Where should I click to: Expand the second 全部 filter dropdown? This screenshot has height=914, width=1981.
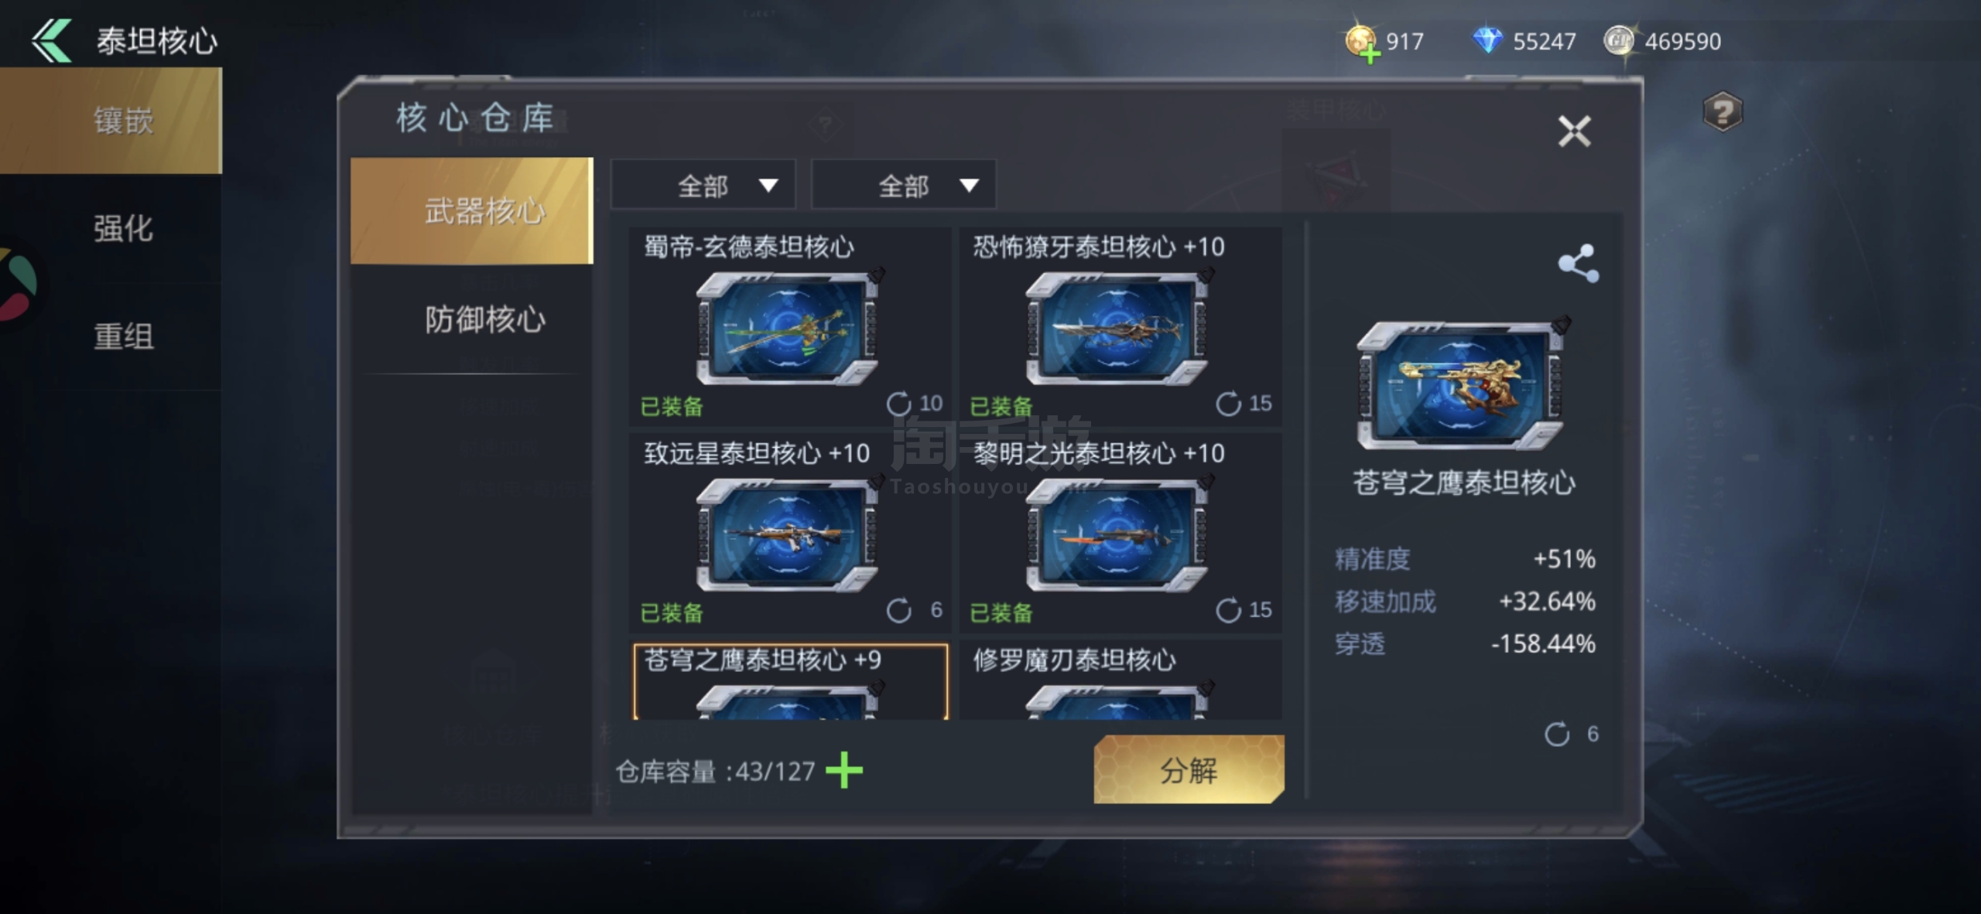pos(903,185)
